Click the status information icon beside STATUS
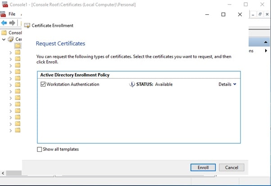 tap(132, 84)
